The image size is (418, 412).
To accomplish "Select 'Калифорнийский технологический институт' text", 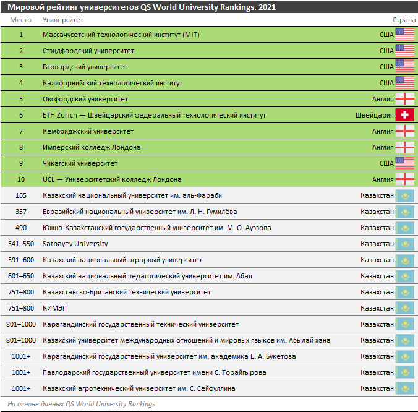I will click(x=113, y=83).
